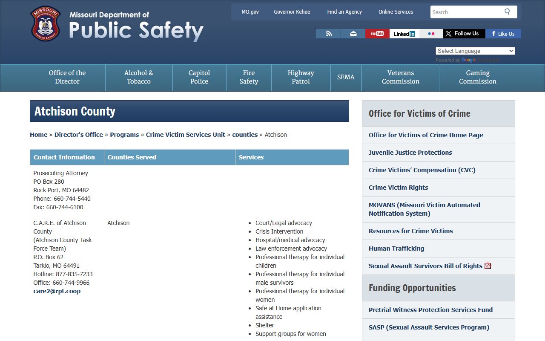Image resolution: width=545 pixels, height=341 pixels.
Task: Open Fire Safety section
Action: pos(249,77)
